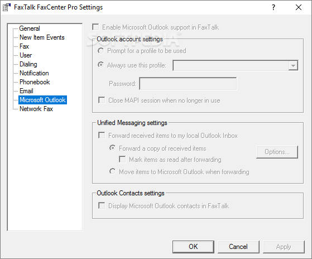Click the Options... button
312x259 pixels.
pos(277,152)
